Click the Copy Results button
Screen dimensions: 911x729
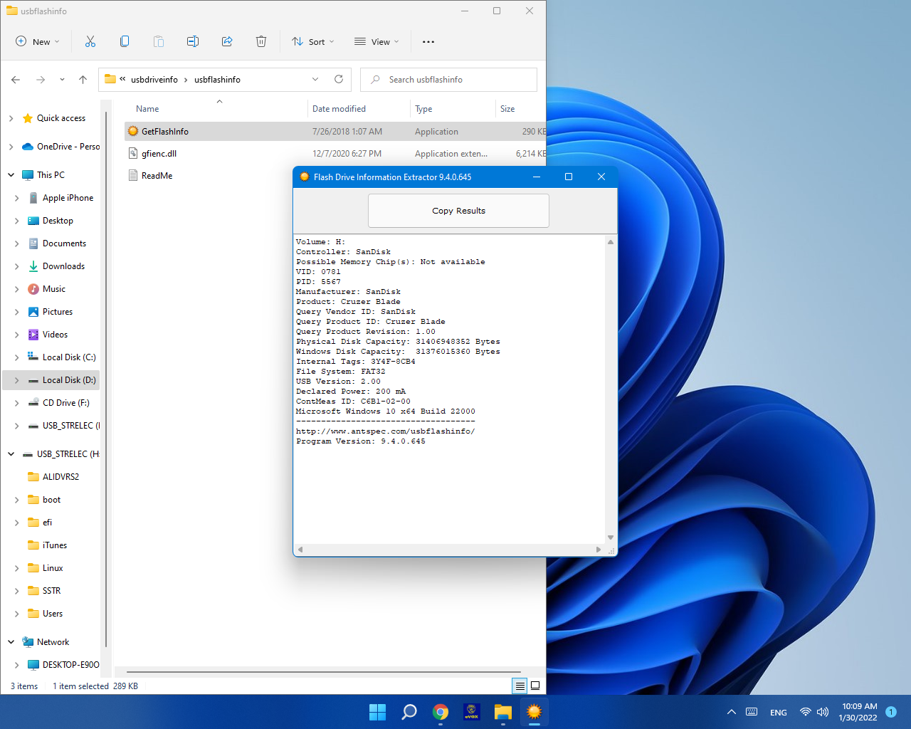(458, 211)
